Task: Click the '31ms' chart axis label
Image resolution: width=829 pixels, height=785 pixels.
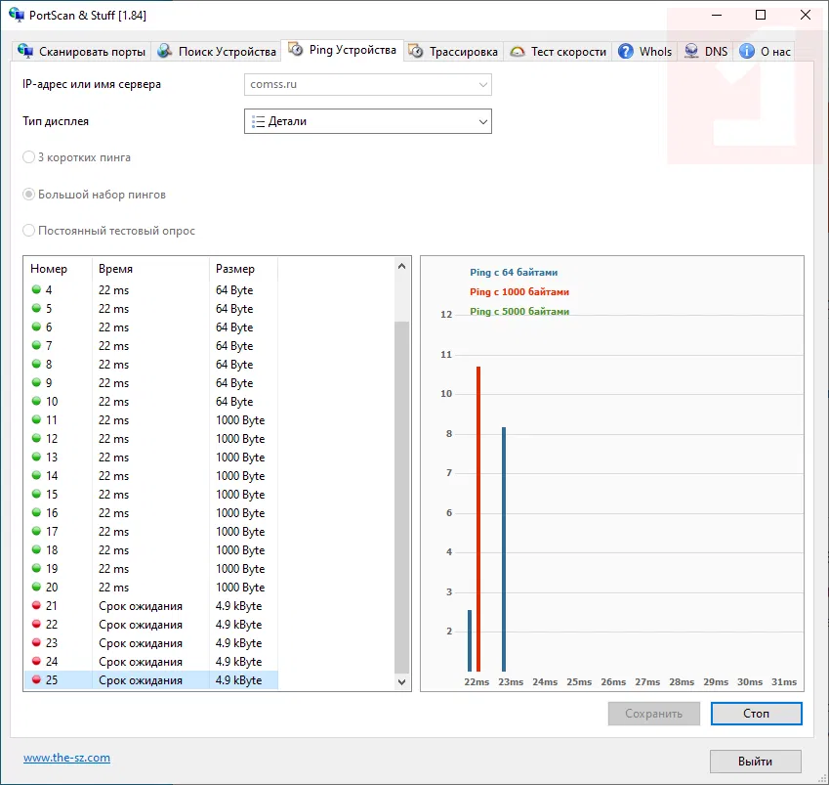Action: [784, 681]
